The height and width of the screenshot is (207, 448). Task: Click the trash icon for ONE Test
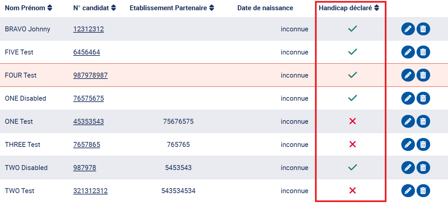(423, 121)
